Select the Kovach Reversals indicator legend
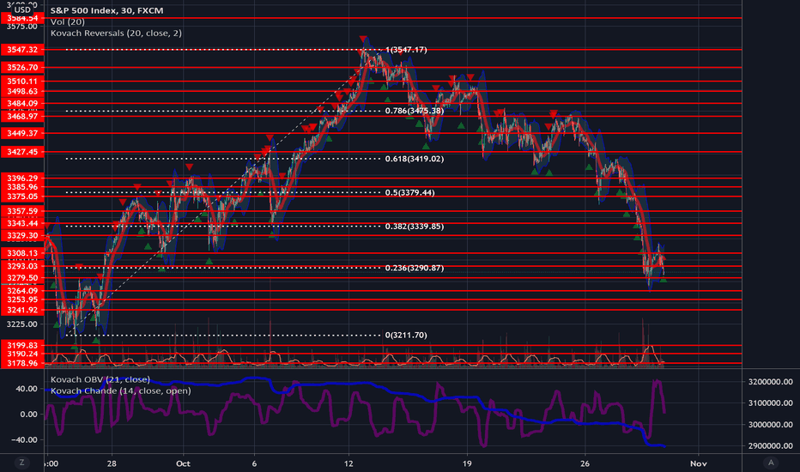 tap(116, 33)
